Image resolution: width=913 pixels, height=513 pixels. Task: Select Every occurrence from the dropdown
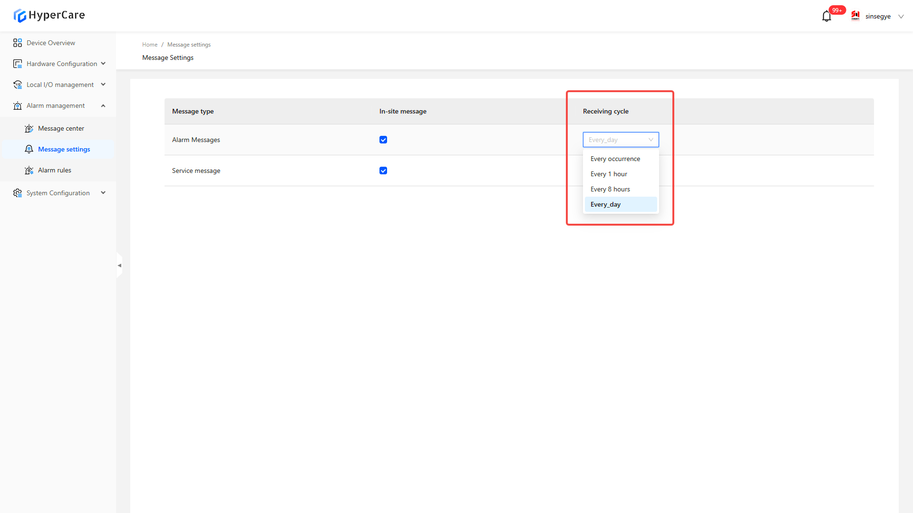click(615, 159)
